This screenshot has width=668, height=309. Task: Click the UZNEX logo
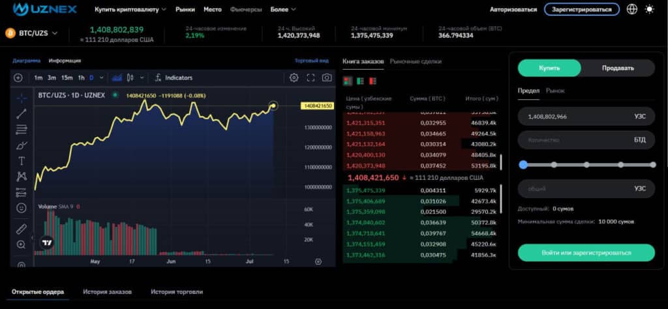tap(45, 8)
